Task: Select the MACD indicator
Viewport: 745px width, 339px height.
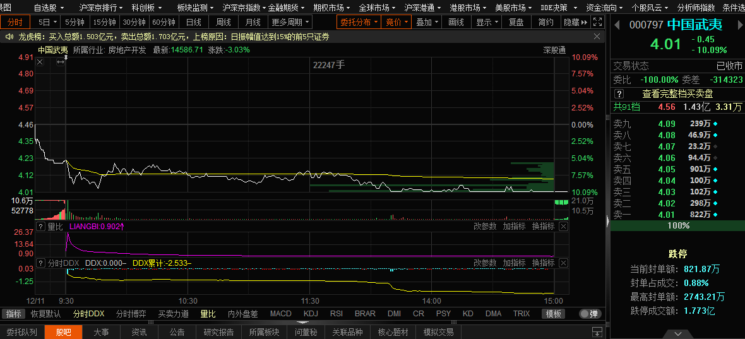Action: click(280, 314)
